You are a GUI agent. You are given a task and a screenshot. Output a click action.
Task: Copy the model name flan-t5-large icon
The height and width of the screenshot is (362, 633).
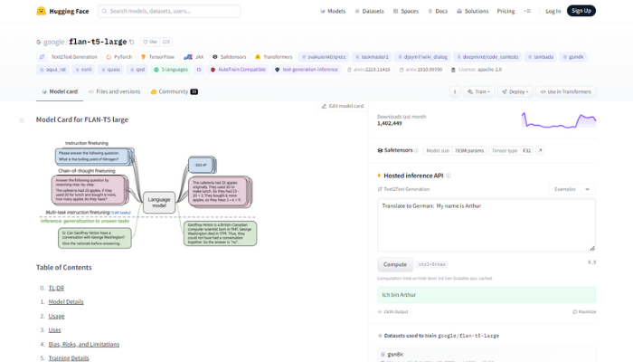[132, 42]
